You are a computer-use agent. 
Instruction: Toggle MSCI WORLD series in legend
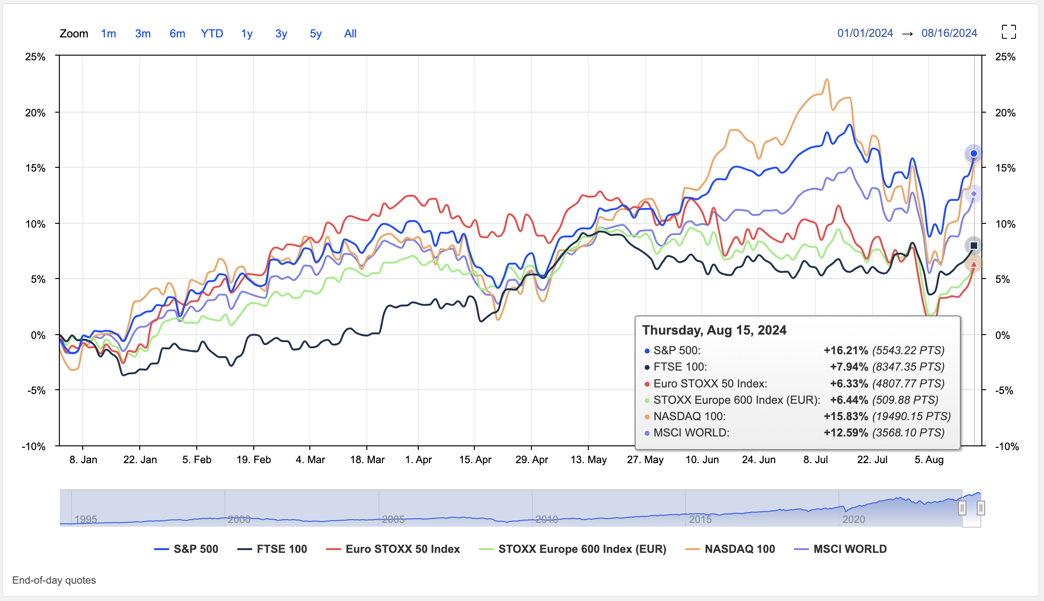pyautogui.click(x=841, y=549)
